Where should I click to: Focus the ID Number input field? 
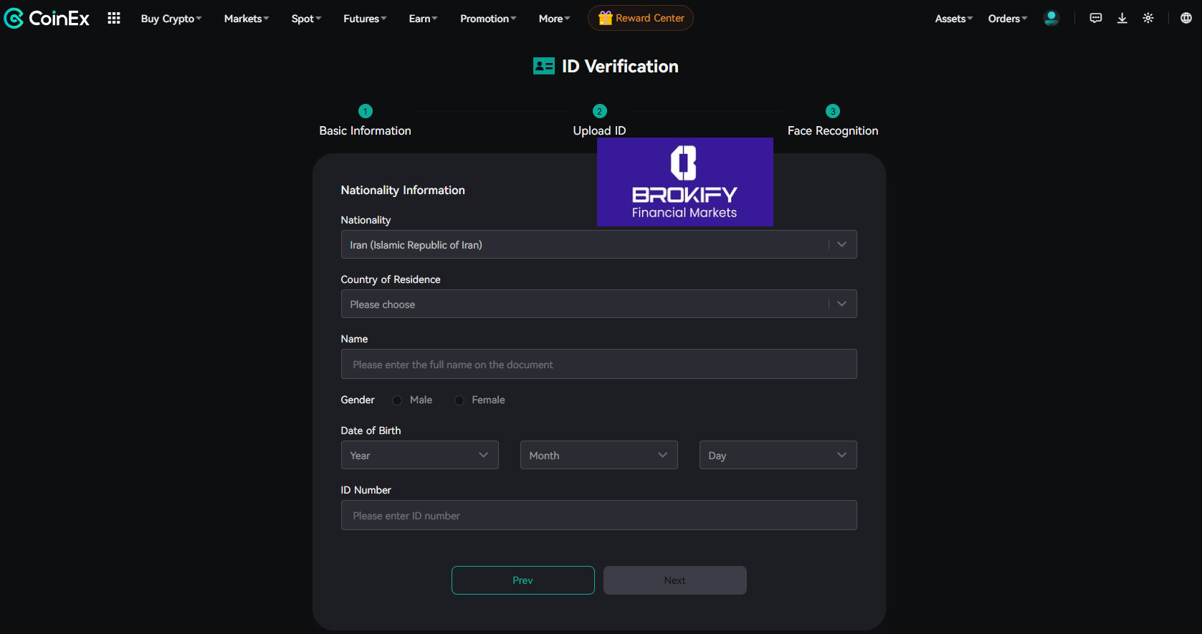click(x=598, y=516)
